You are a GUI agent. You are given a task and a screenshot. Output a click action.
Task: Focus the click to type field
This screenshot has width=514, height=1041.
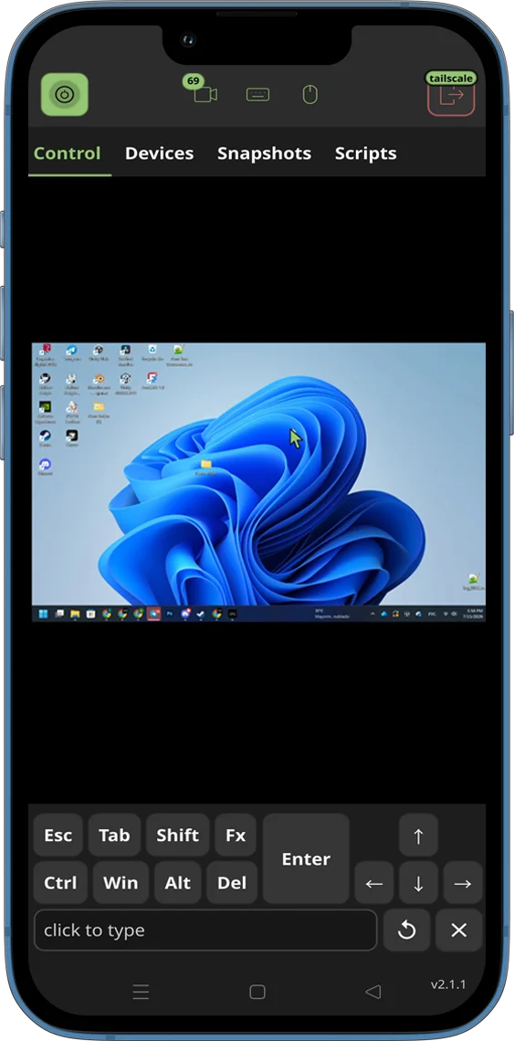205,931
